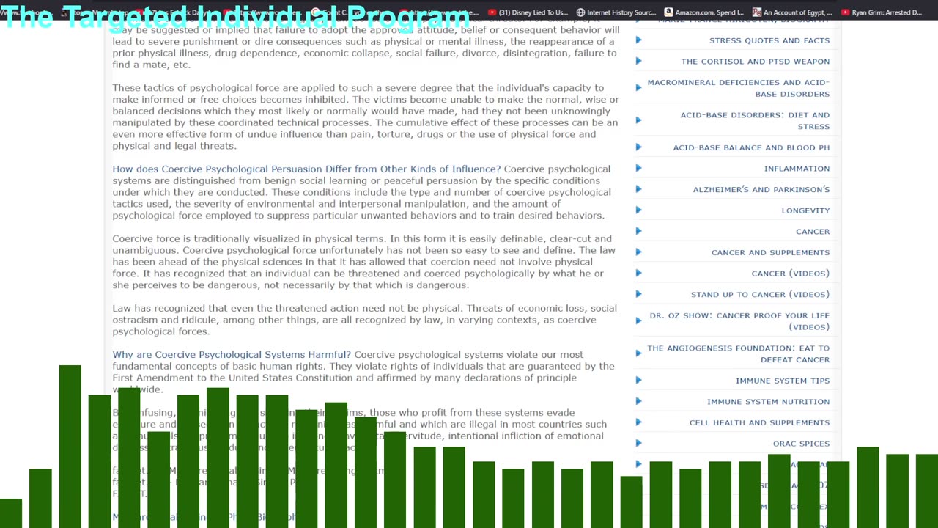
Task: Click the Amazon.com bookmark favicon
Action: click(x=668, y=12)
